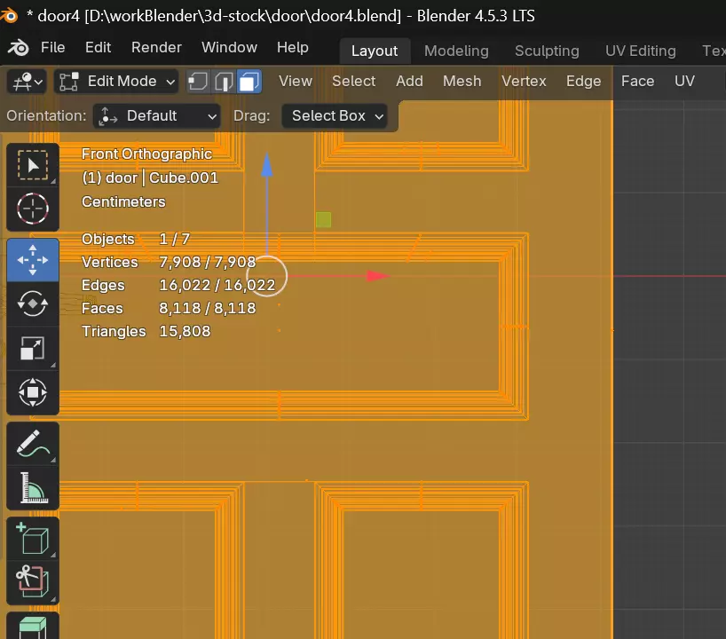Image resolution: width=726 pixels, height=639 pixels.
Task: Click the Triangles 15,808 statistic
Action: click(x=146, y=332)
